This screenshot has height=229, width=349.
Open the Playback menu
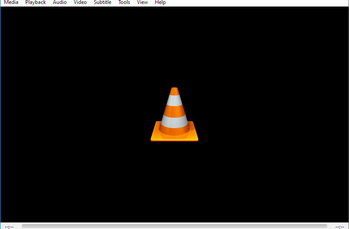pyautogui.click(x=36, y=3)
